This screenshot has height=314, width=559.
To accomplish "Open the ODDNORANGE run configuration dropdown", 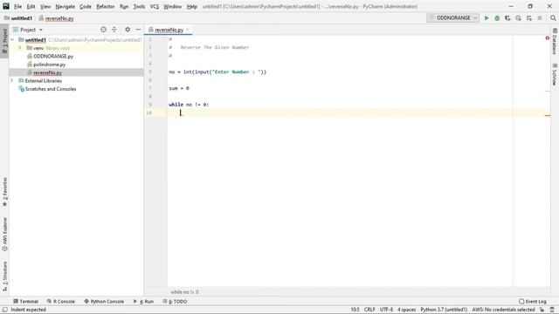I will coord(452,17).
